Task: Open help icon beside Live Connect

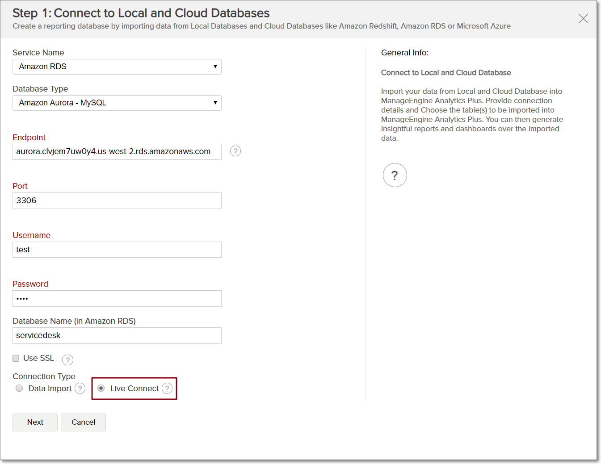Action: tap(167, 389)
